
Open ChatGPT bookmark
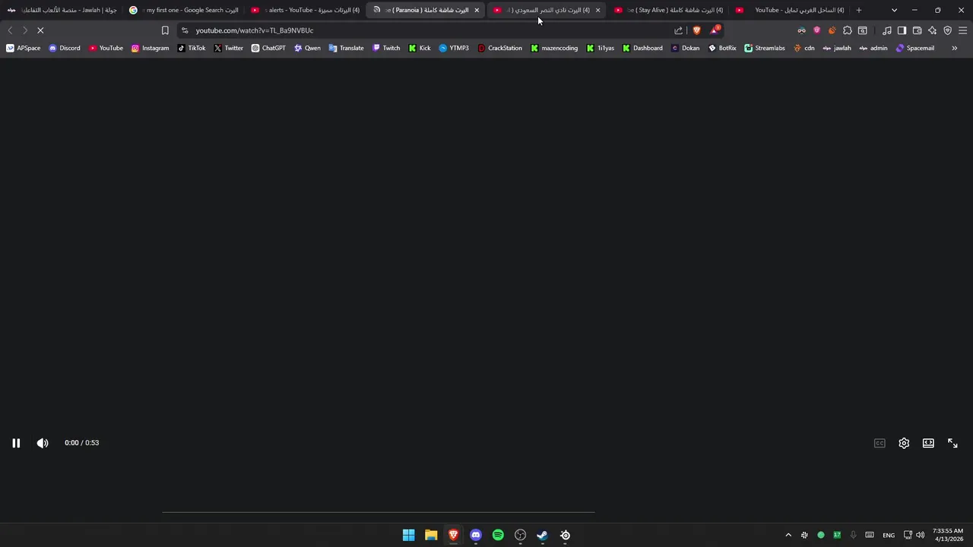(x=268, y=48)
